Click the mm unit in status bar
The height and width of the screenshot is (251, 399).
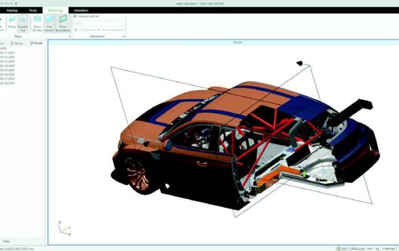(370, 249)
